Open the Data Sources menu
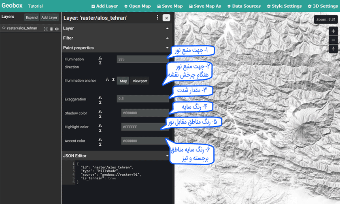This screenshot has width=340, height=204. click(x=244, y=6)
